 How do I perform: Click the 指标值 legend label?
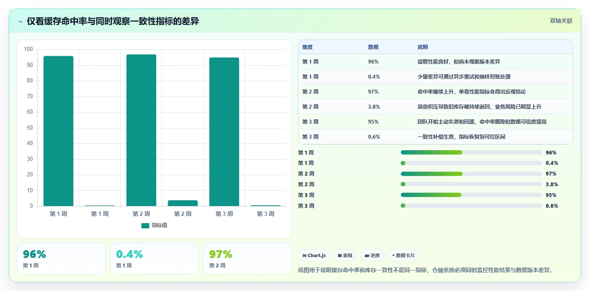[160, 225]
